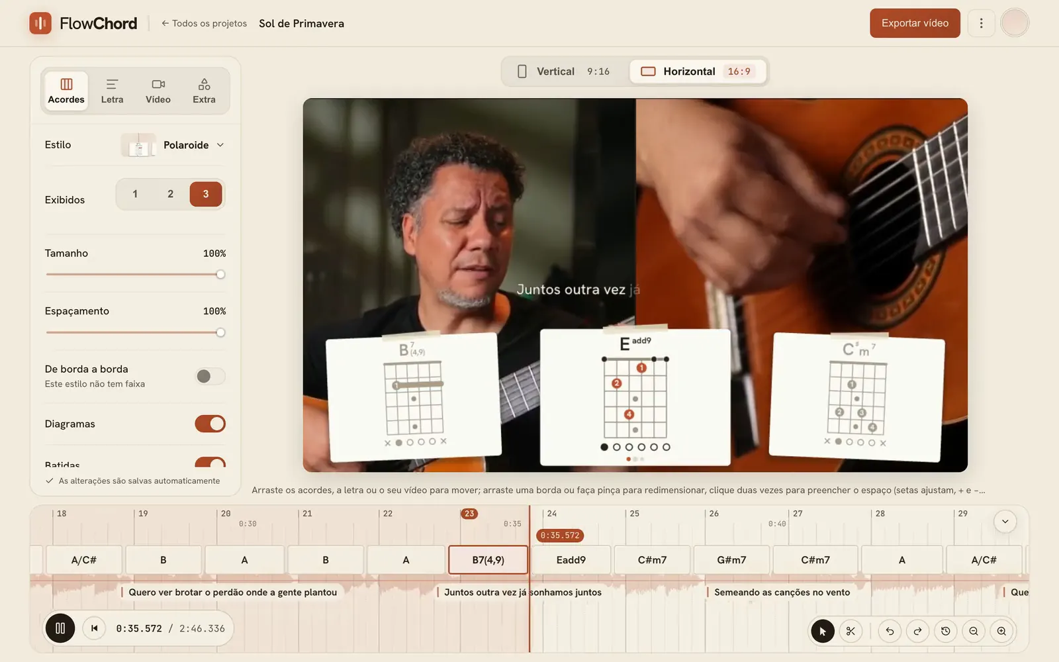This screenshot has height=662, width=1059.
Task: Click the project title 'Sol de Primavera'
Action: (x=301, y=23)
